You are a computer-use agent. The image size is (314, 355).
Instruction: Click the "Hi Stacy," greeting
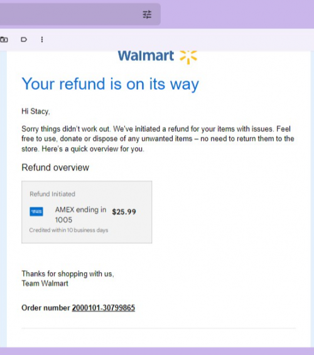pyautogui.click(x=36, y=111)
